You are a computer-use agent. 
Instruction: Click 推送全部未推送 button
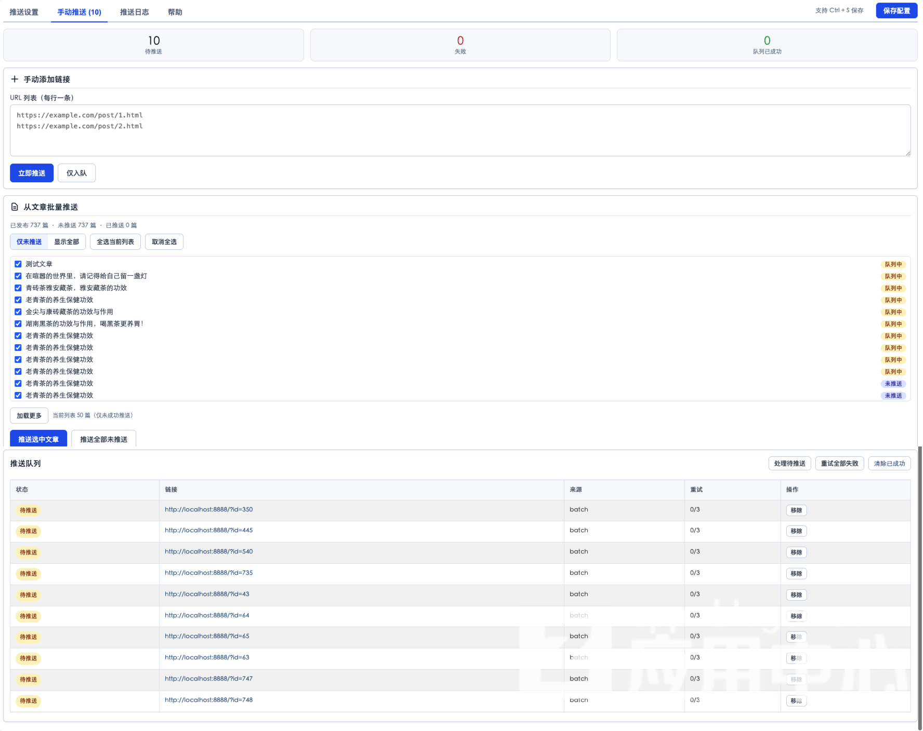[103, 439]
